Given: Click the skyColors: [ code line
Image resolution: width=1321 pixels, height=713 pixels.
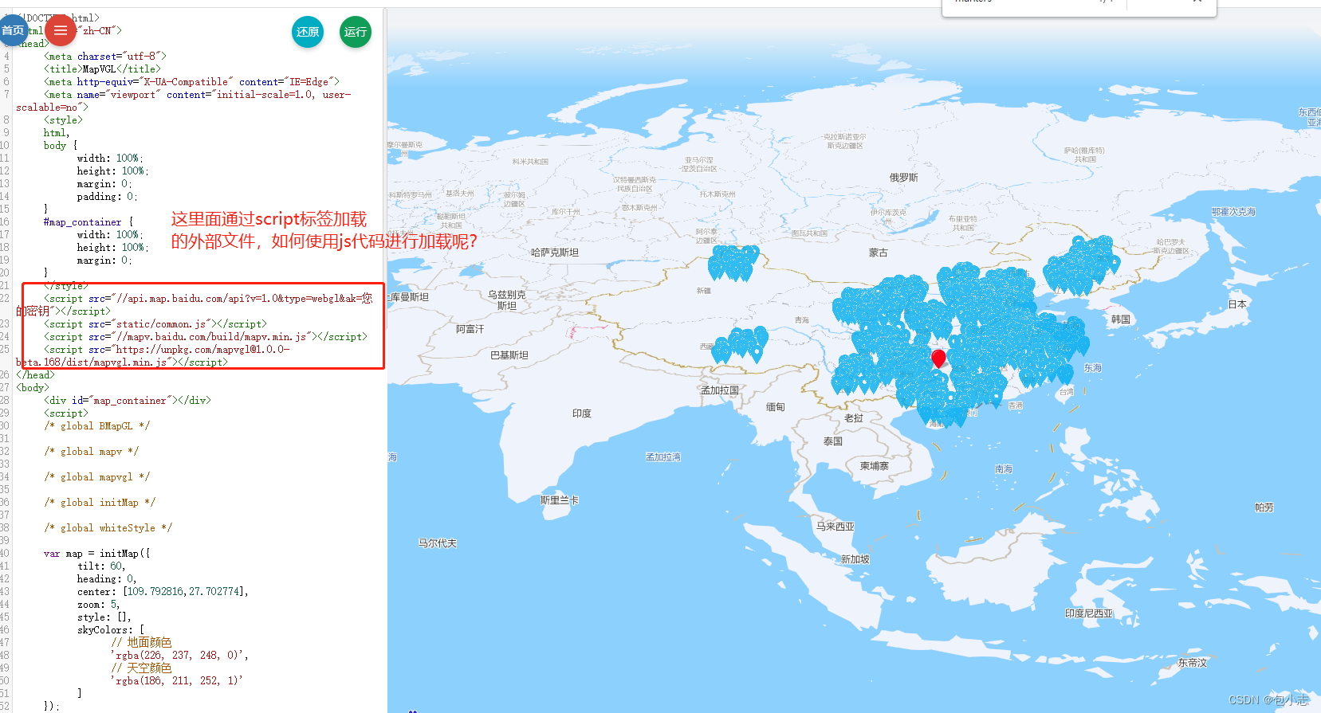Looking at the screenshot, I should pos(111,630).
